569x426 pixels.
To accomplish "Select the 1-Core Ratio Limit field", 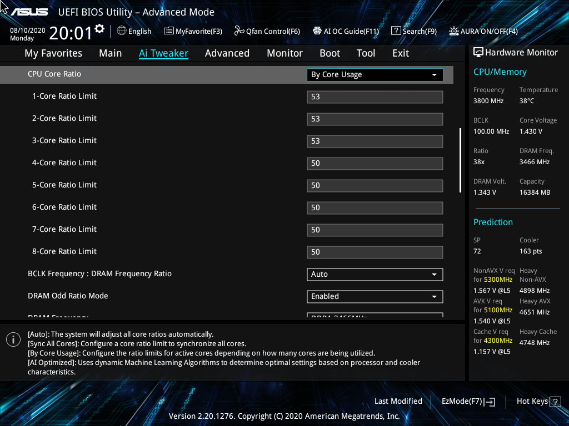I will pyautogui.click(x=375, y=97).
